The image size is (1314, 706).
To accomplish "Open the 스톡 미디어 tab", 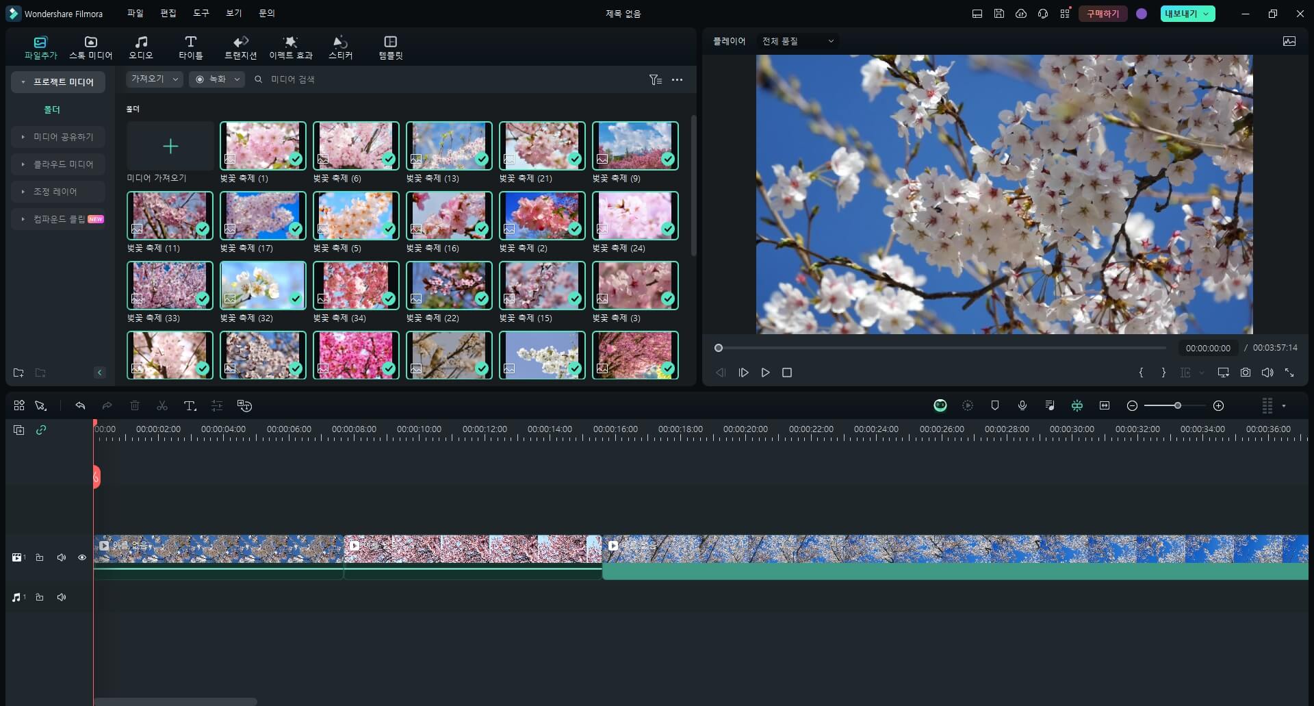I will coord(90,47).
